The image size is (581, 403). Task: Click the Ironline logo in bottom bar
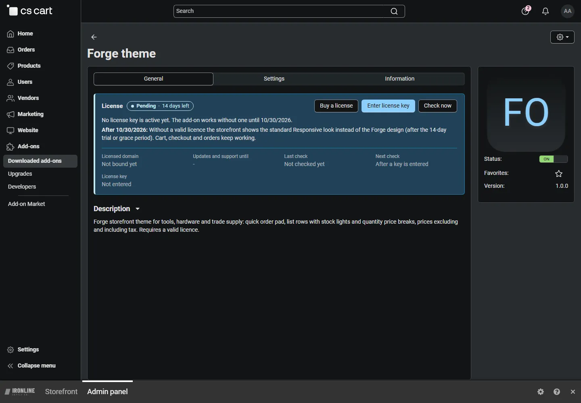click(x=20, y=392)
